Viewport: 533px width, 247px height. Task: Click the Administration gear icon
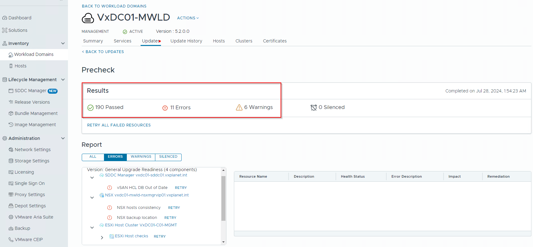tap(5, 138)
